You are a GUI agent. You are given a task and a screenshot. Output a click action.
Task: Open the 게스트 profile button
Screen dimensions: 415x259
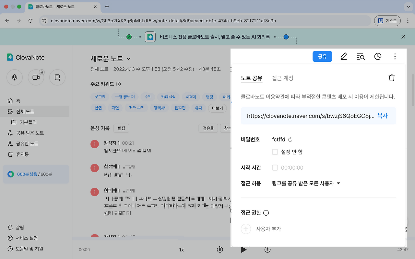click(x=387, y=21)
